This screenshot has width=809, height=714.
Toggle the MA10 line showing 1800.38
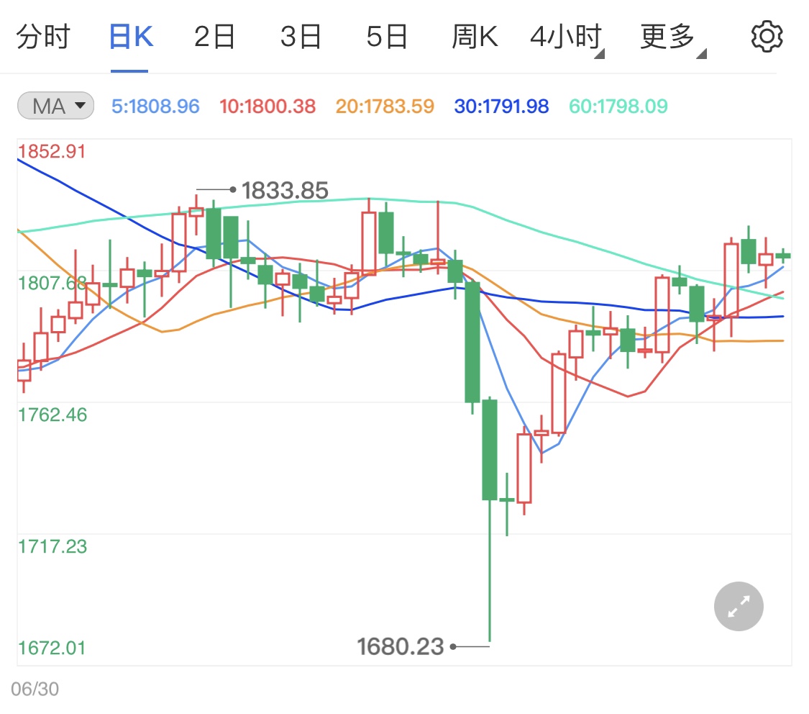268,105
